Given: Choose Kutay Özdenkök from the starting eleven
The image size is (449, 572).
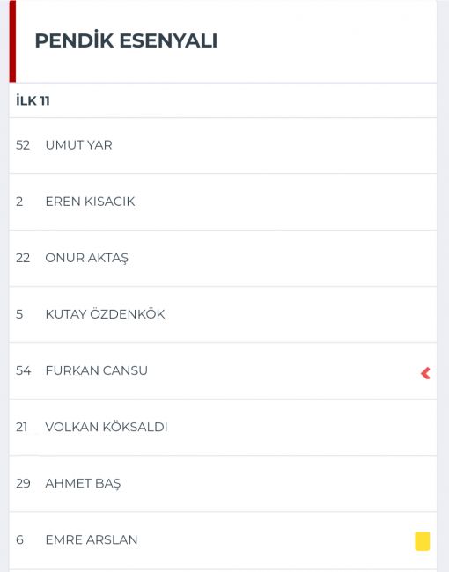Looking at the screenshot, I should tap(223, 314).
